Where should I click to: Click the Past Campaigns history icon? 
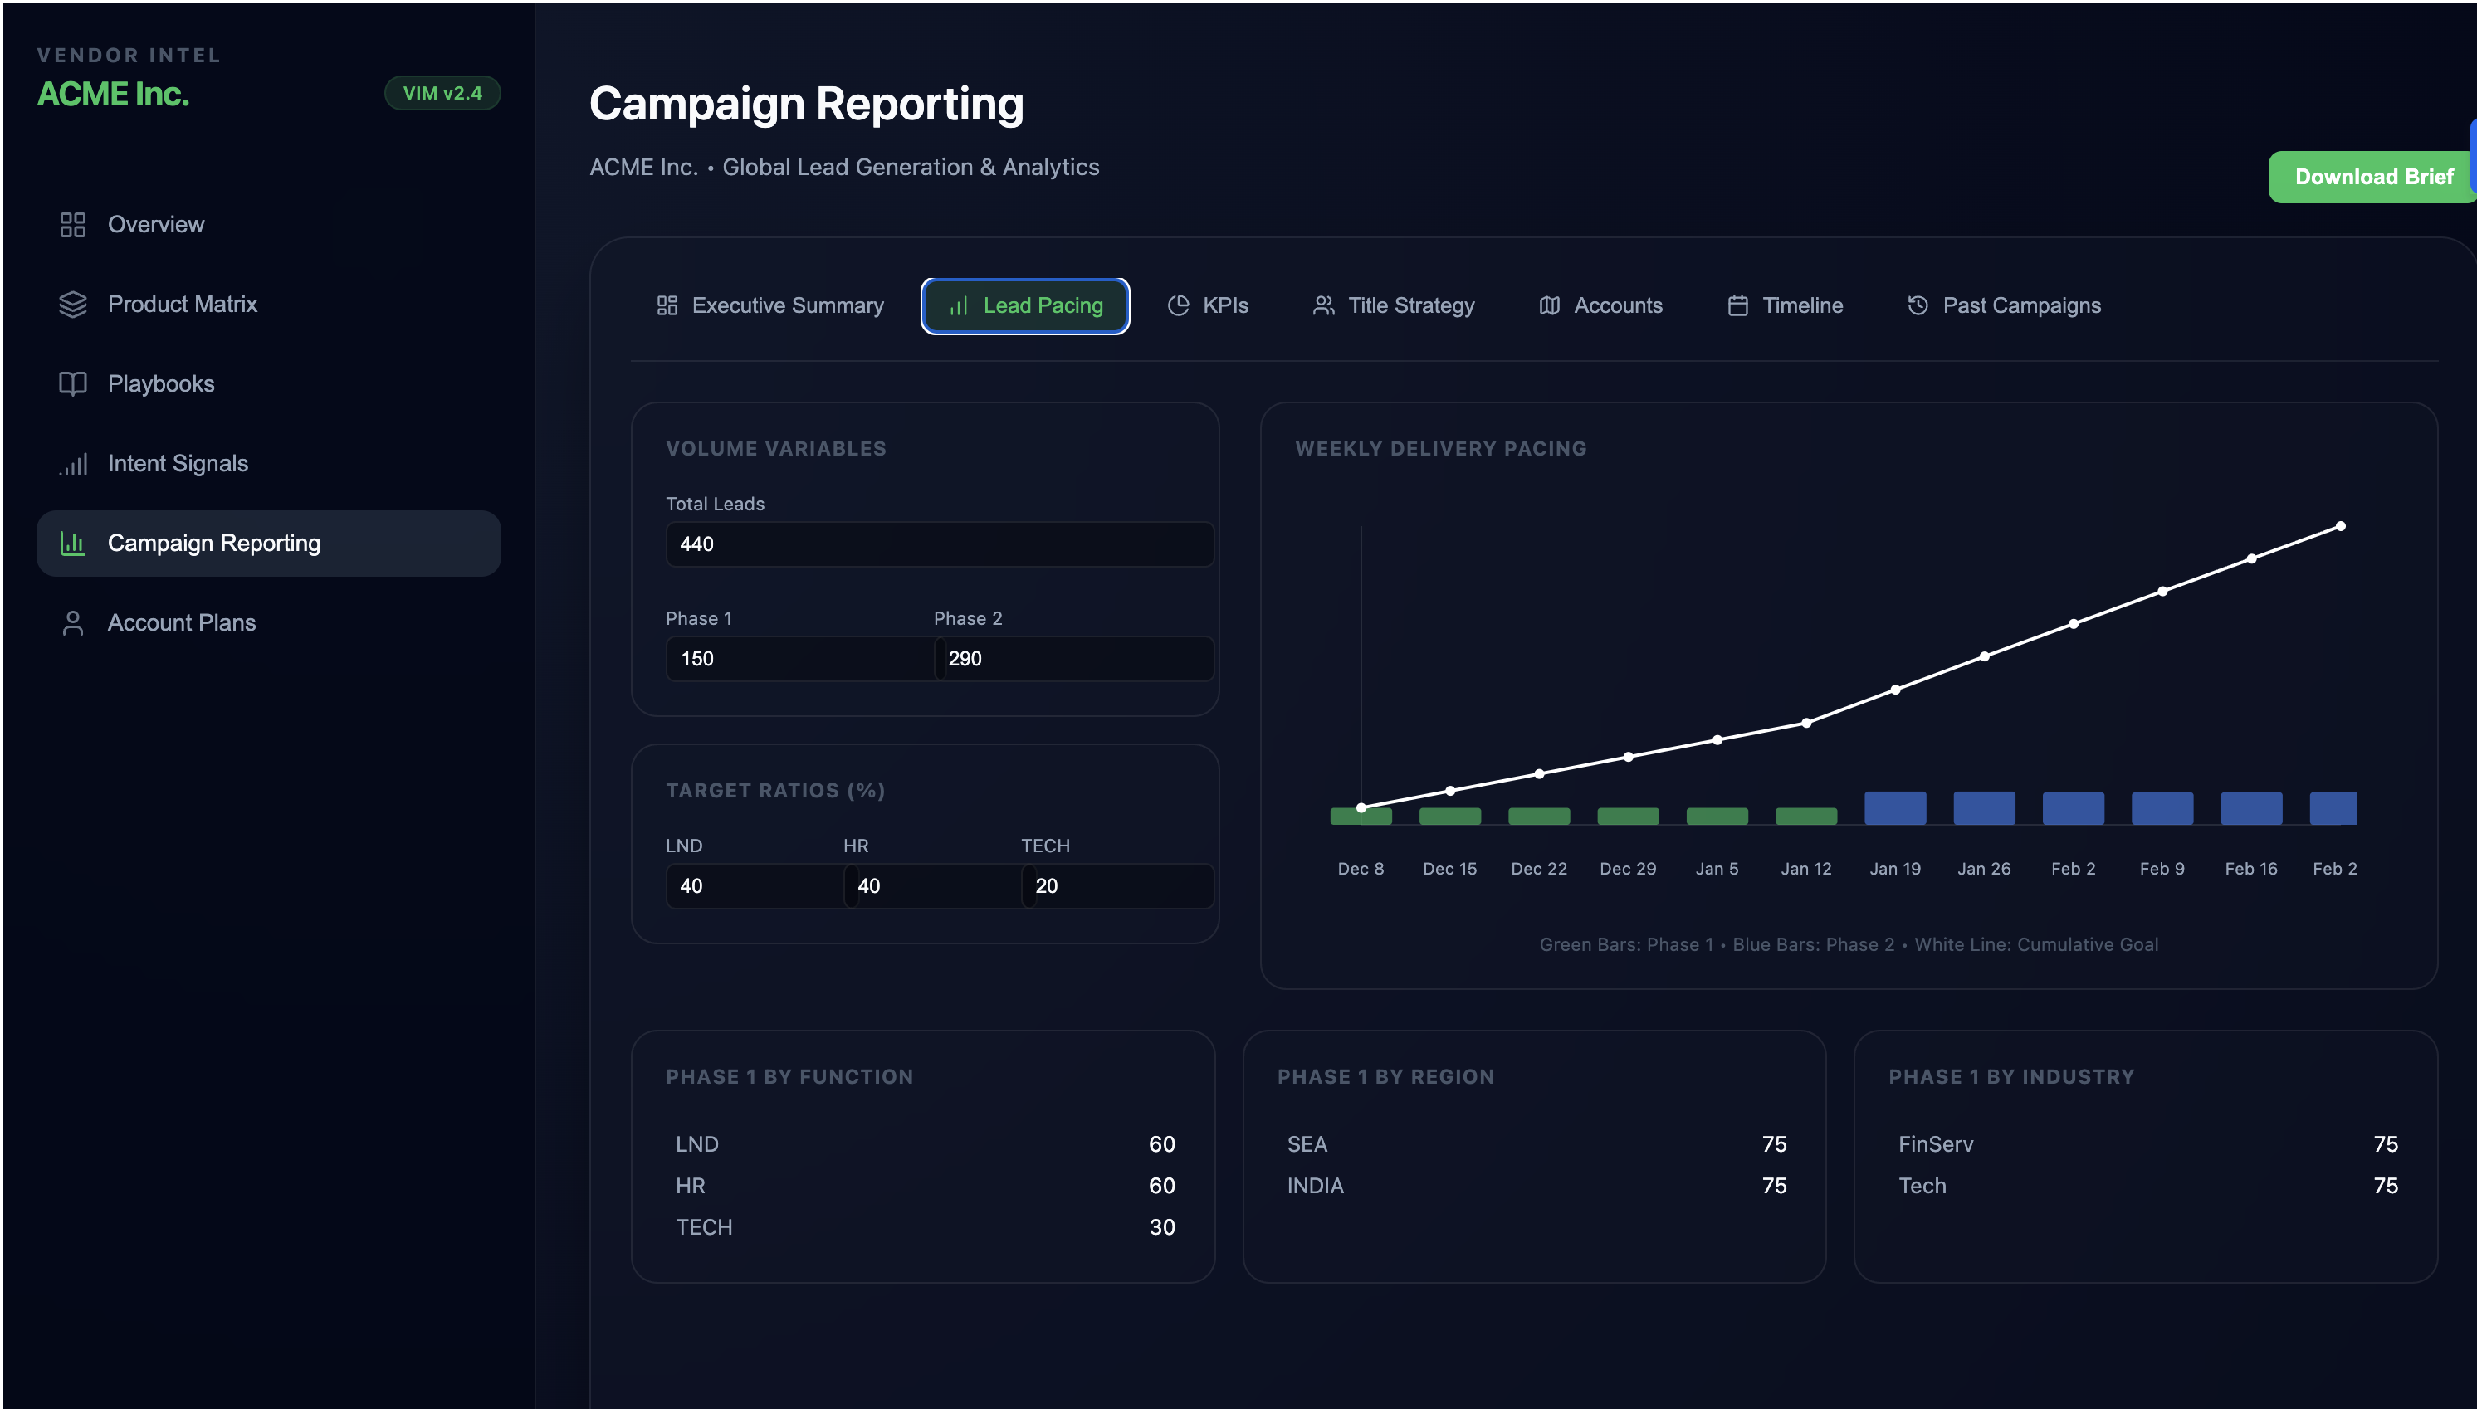(x=1918, y=306)
